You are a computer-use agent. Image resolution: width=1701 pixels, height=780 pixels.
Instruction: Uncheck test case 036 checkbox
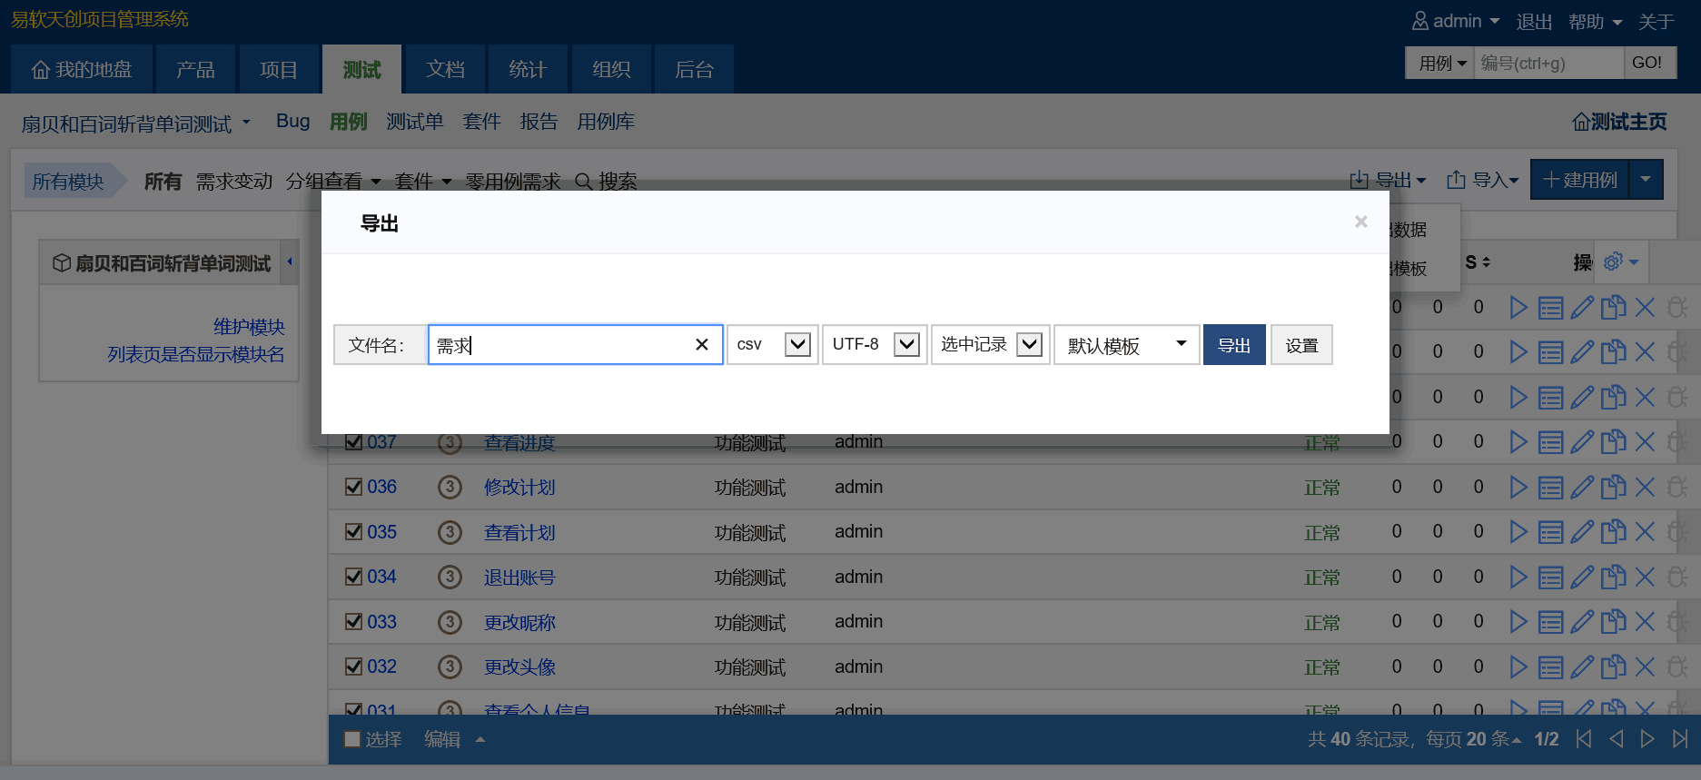coord(354,488)
